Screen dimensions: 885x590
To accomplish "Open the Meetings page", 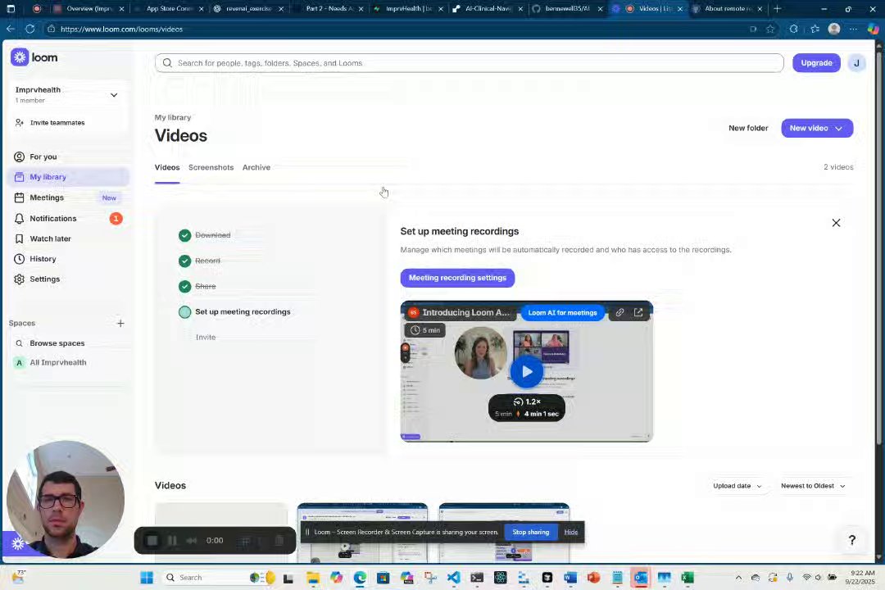I will pos(46,197).
